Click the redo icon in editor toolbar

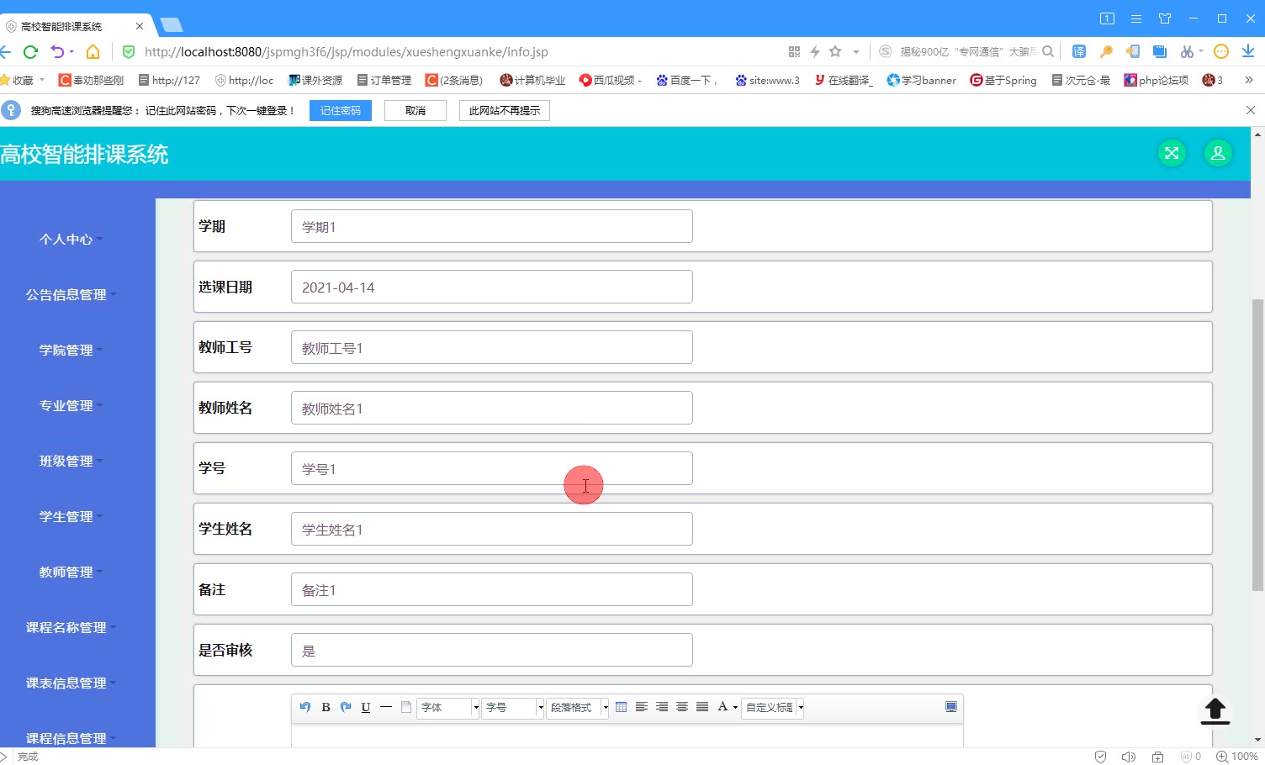[346, 707]
